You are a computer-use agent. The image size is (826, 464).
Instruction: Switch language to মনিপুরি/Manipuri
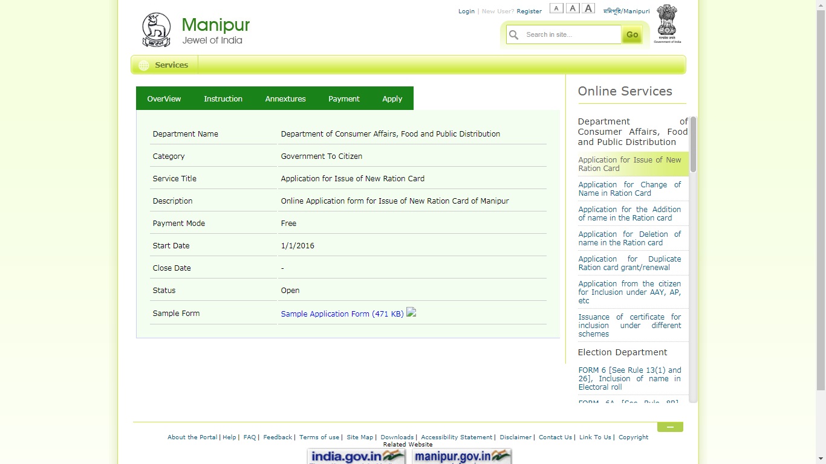click(x=626, y=11)
